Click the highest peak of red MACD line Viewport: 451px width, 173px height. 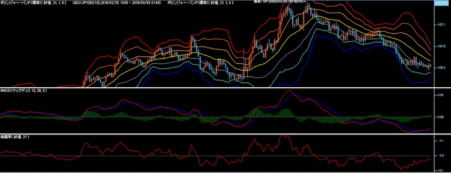click(x=289, y=91)
